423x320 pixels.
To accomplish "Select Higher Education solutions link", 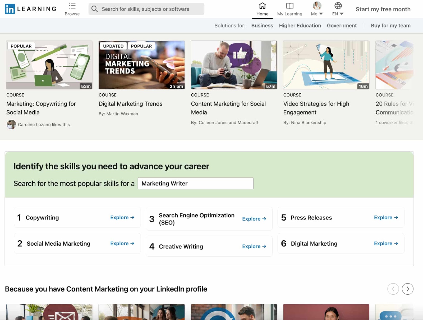I will coord(300,26).
